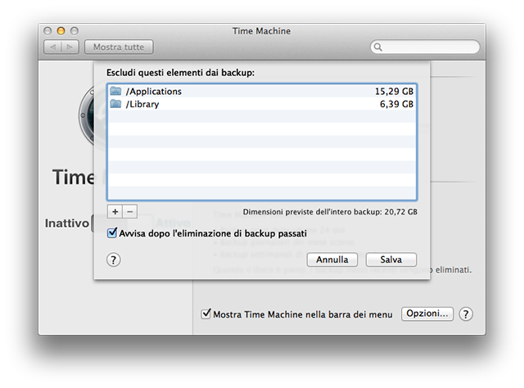Viewport: 524px width, 388px height.
Task: Click the yellow minimize window button
Action: coord(61,30)
